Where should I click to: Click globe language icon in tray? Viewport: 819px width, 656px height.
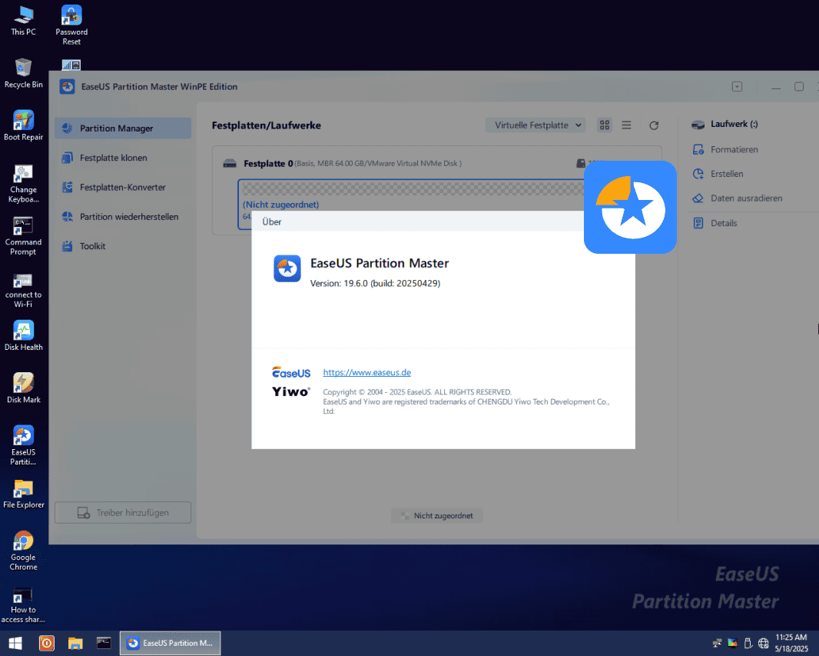point(764,643)
